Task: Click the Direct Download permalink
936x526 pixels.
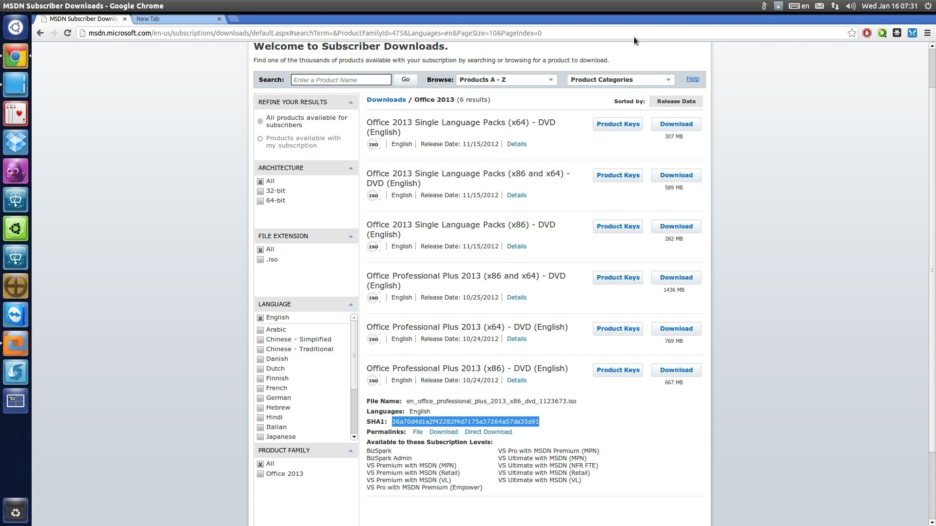Action: pyautogui.click(x=488, y=432)
